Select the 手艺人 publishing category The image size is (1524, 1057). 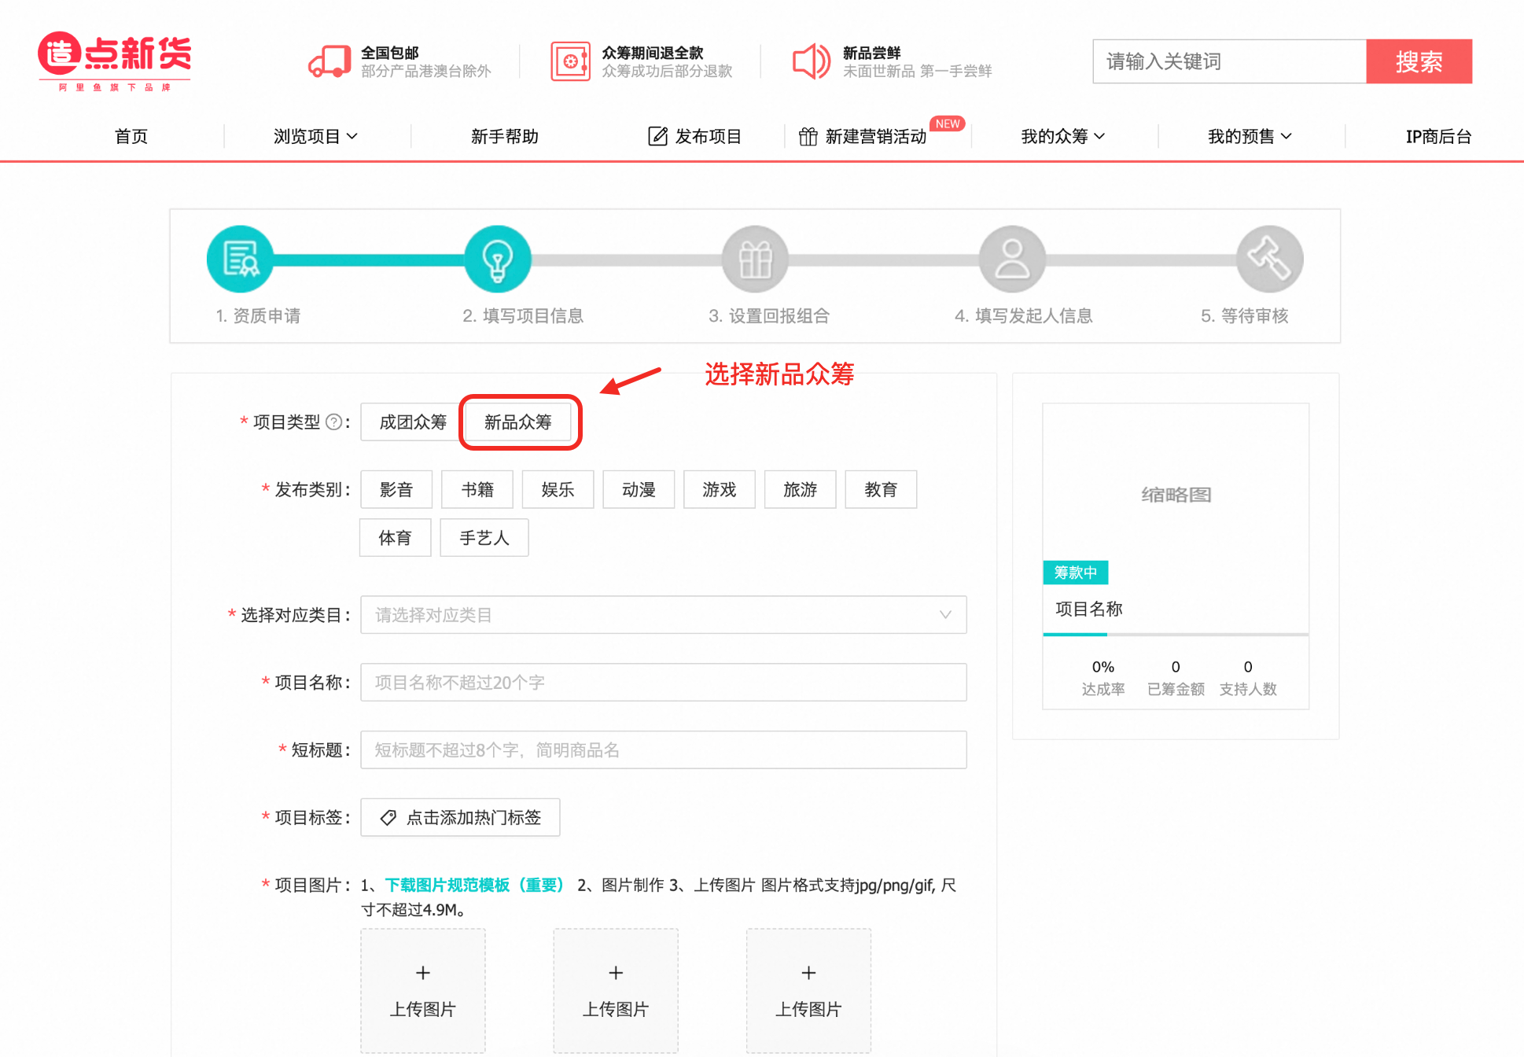click(x=484, y=537)
